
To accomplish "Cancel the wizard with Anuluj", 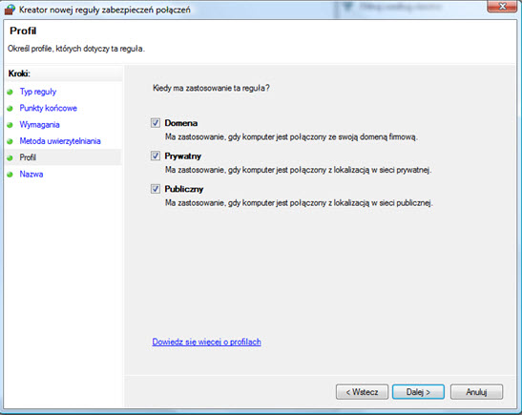I will pos(476,392).
